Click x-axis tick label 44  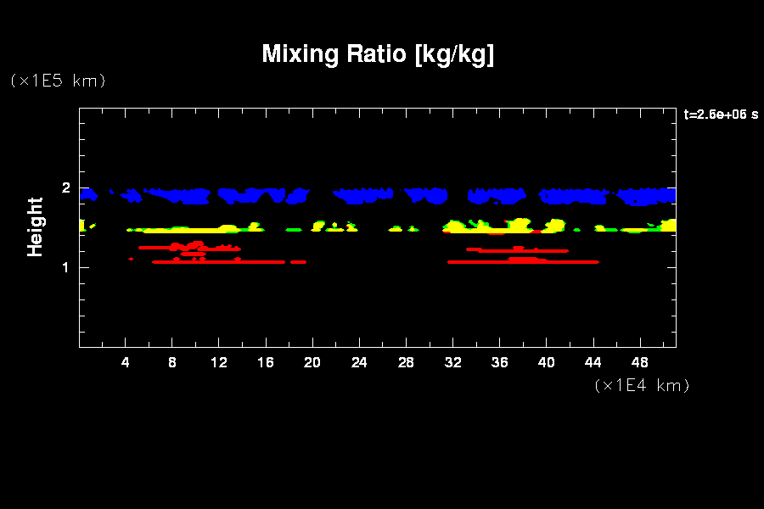[593, 363]
